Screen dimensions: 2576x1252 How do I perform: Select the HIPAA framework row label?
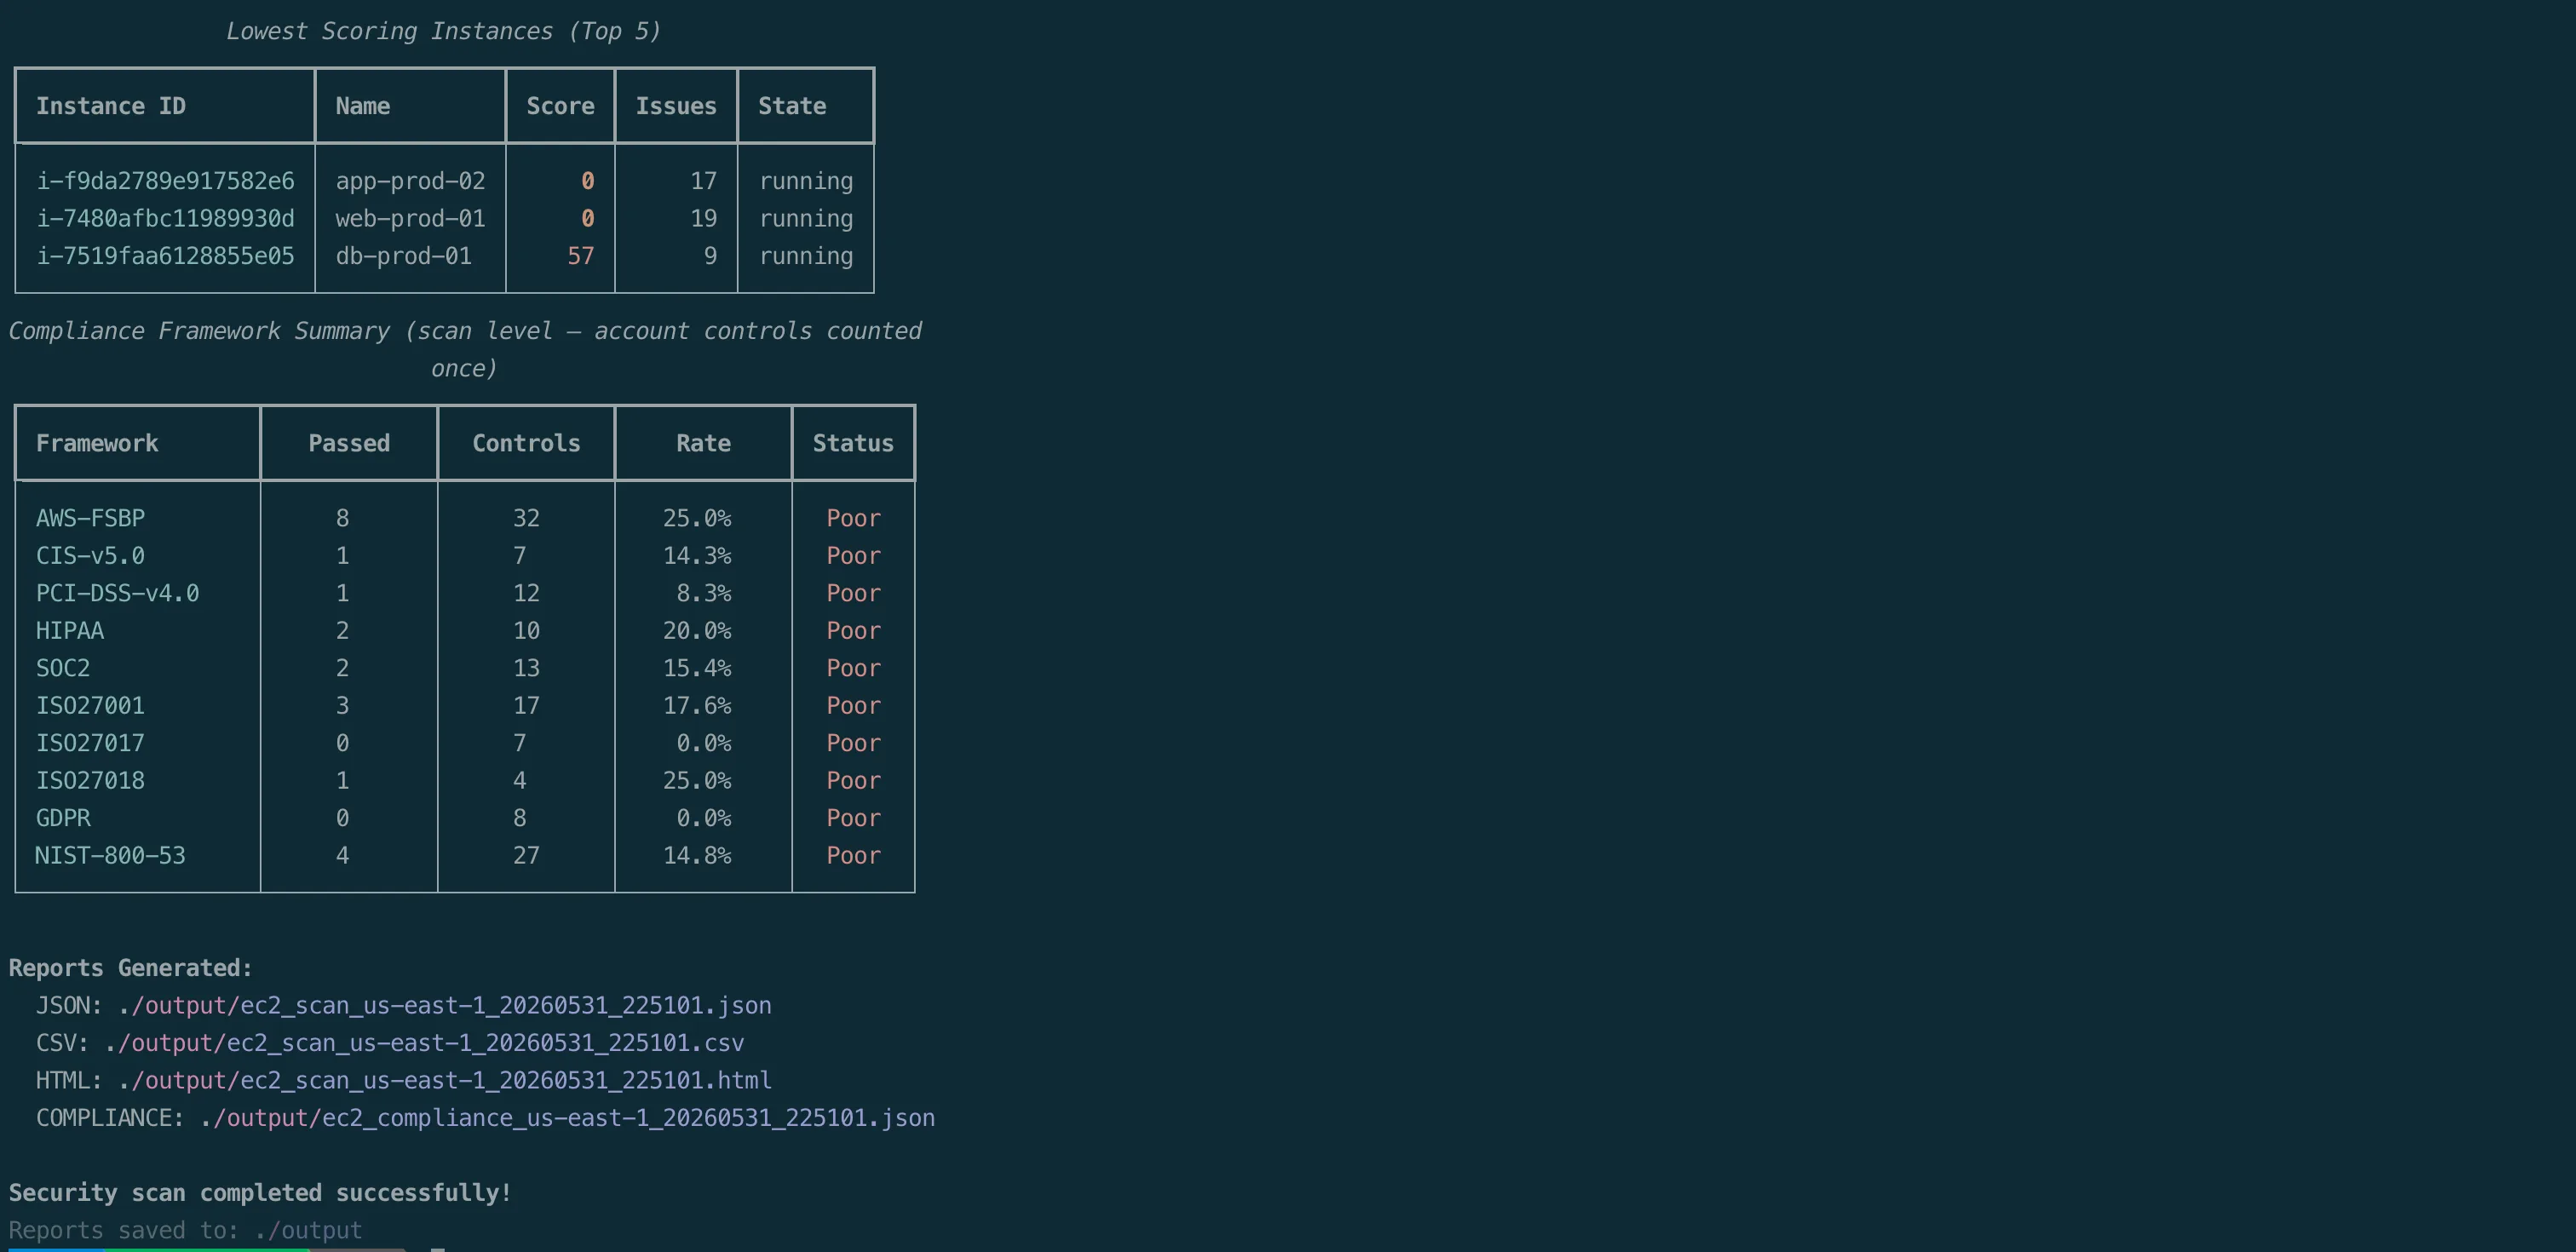coord(70,630)
